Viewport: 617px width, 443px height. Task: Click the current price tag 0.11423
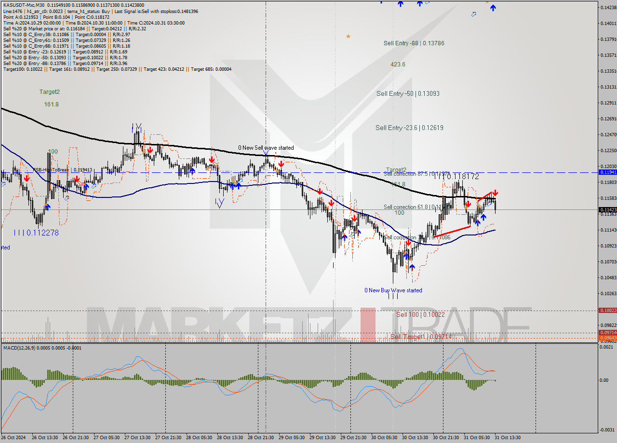[x=607, y=209]
